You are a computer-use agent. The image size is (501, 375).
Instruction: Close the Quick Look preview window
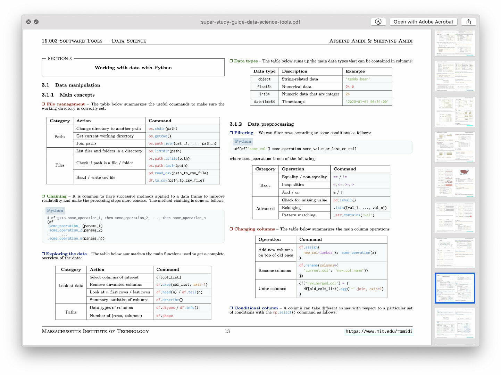pos(28,22)
